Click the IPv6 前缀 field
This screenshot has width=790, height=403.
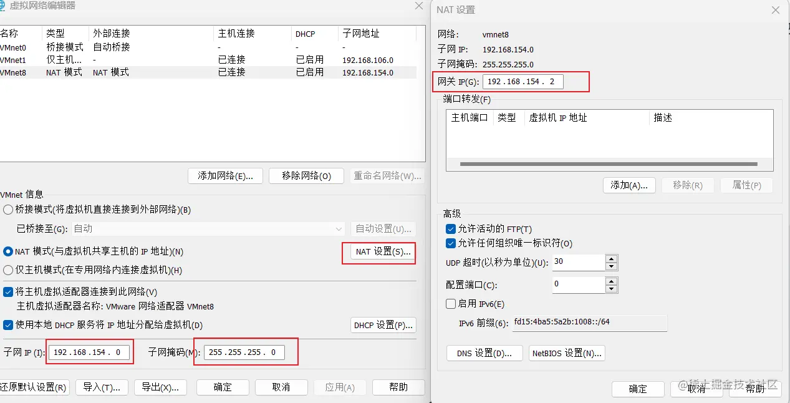click(x=590, y=323)
